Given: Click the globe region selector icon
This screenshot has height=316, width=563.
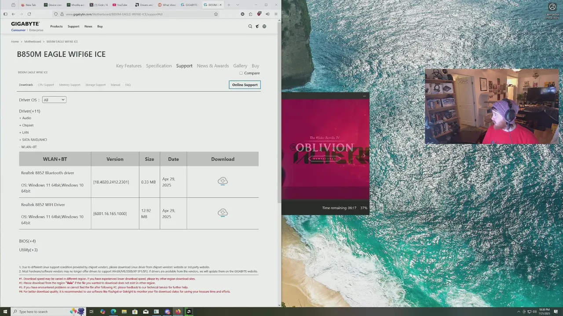Looking at the screenshot, I should click(x=264, y=26).
